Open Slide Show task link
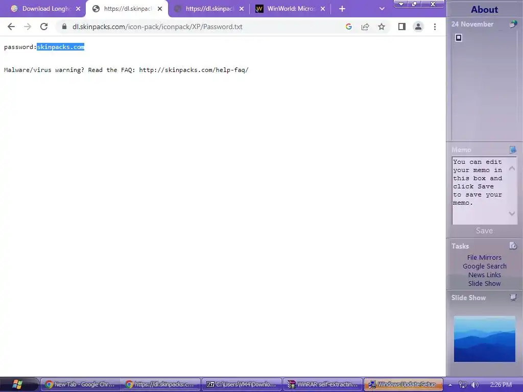Image resolution: width=523 pixels, height=392 pixels. (x=484, y=283)
